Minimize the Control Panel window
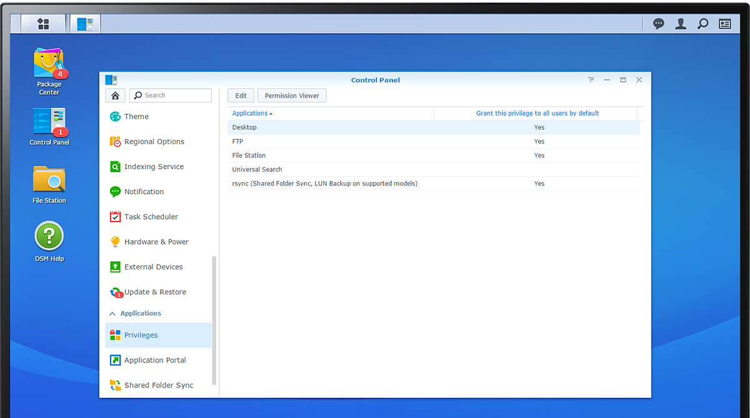Image resolution: width=750 pixels, height=418 pixels. tap(607, 80)
